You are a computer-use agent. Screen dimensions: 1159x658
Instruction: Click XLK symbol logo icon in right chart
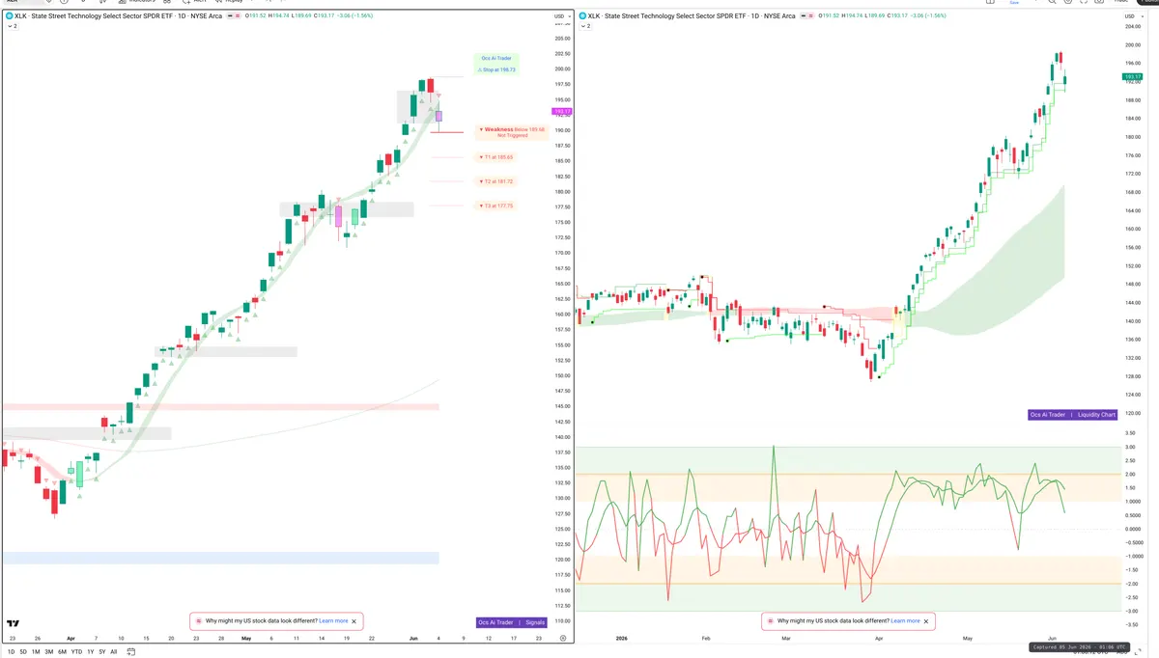(582, 16)
